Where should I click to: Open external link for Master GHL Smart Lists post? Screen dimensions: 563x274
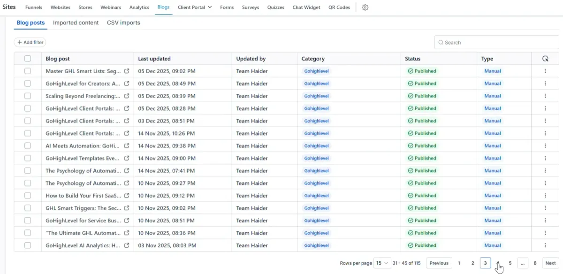[127, 71]
